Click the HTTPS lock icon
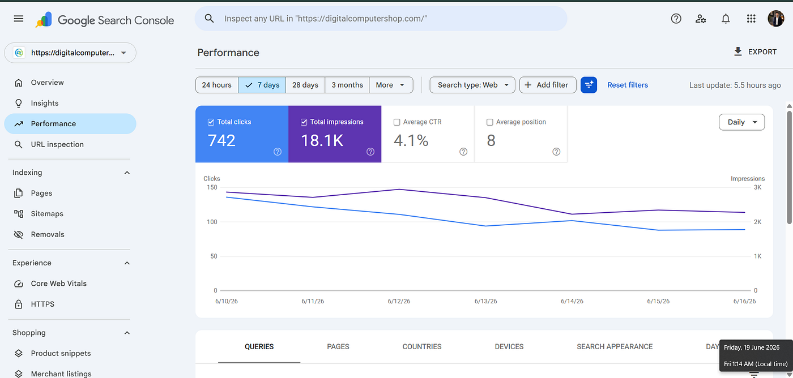This screenshot has width=793, height=378. coord(19,304)
